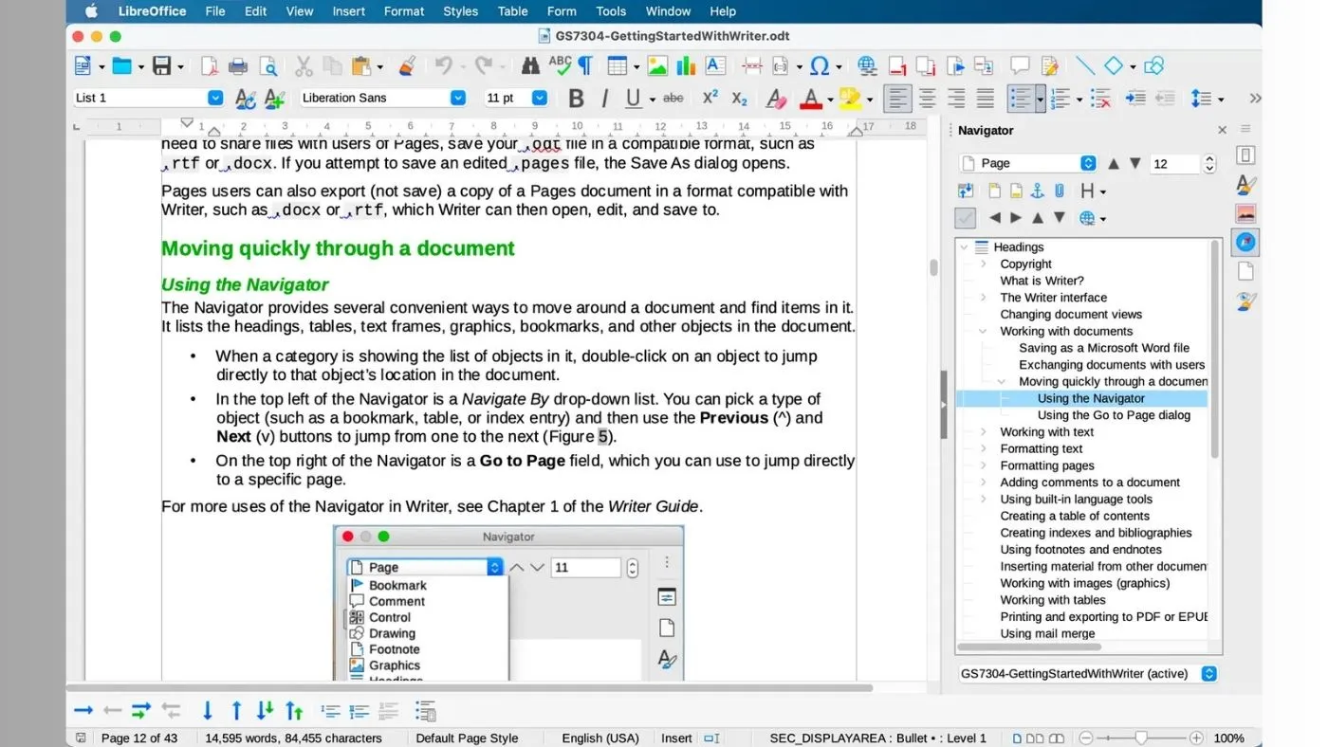Clear direct formatting eraser icon
This screenshot has height=747, width=1328.
(x=776, y=98)
